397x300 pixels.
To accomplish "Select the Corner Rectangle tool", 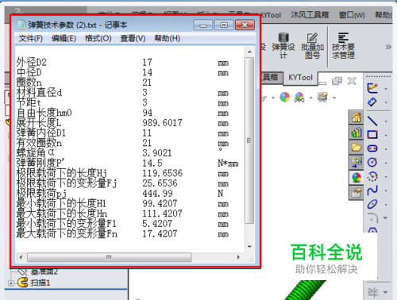I will pos(372,135).
